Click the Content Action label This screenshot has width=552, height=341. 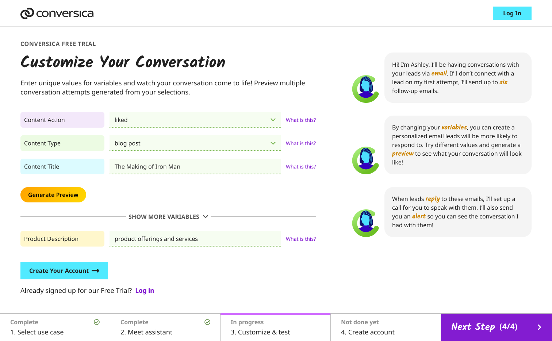(62, 120)
